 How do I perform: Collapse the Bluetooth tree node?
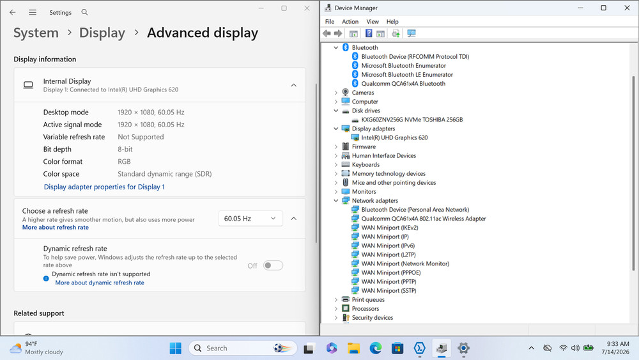click(336, 48)
